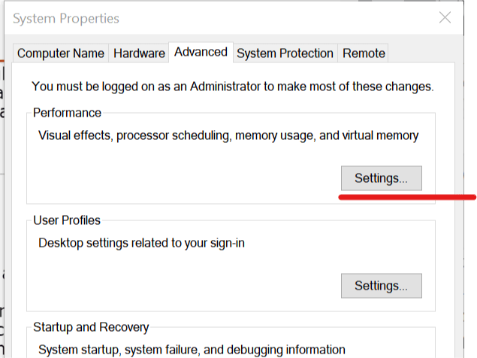The image size is (477, 358).
Task: Click the word Administrator in the notice
Action: pyautogui.click(x=225, y=86)
